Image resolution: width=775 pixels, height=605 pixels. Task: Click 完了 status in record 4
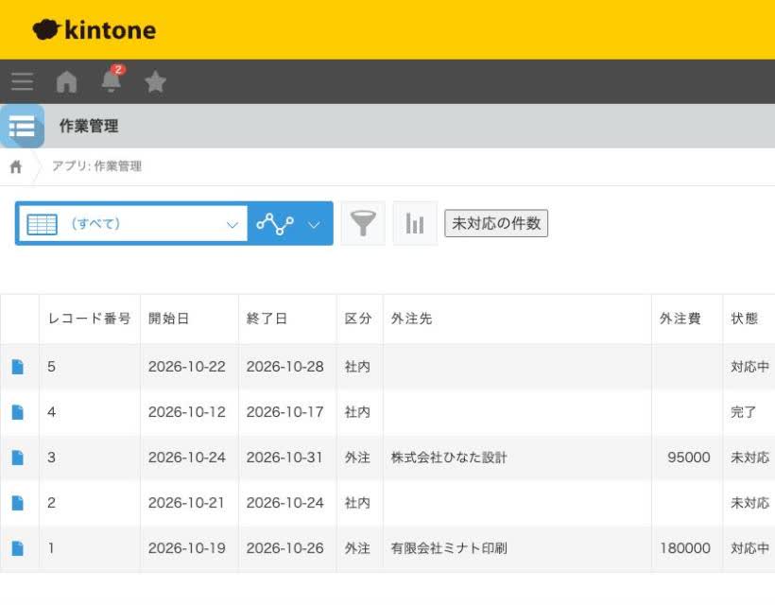click(x=744, y=412)
